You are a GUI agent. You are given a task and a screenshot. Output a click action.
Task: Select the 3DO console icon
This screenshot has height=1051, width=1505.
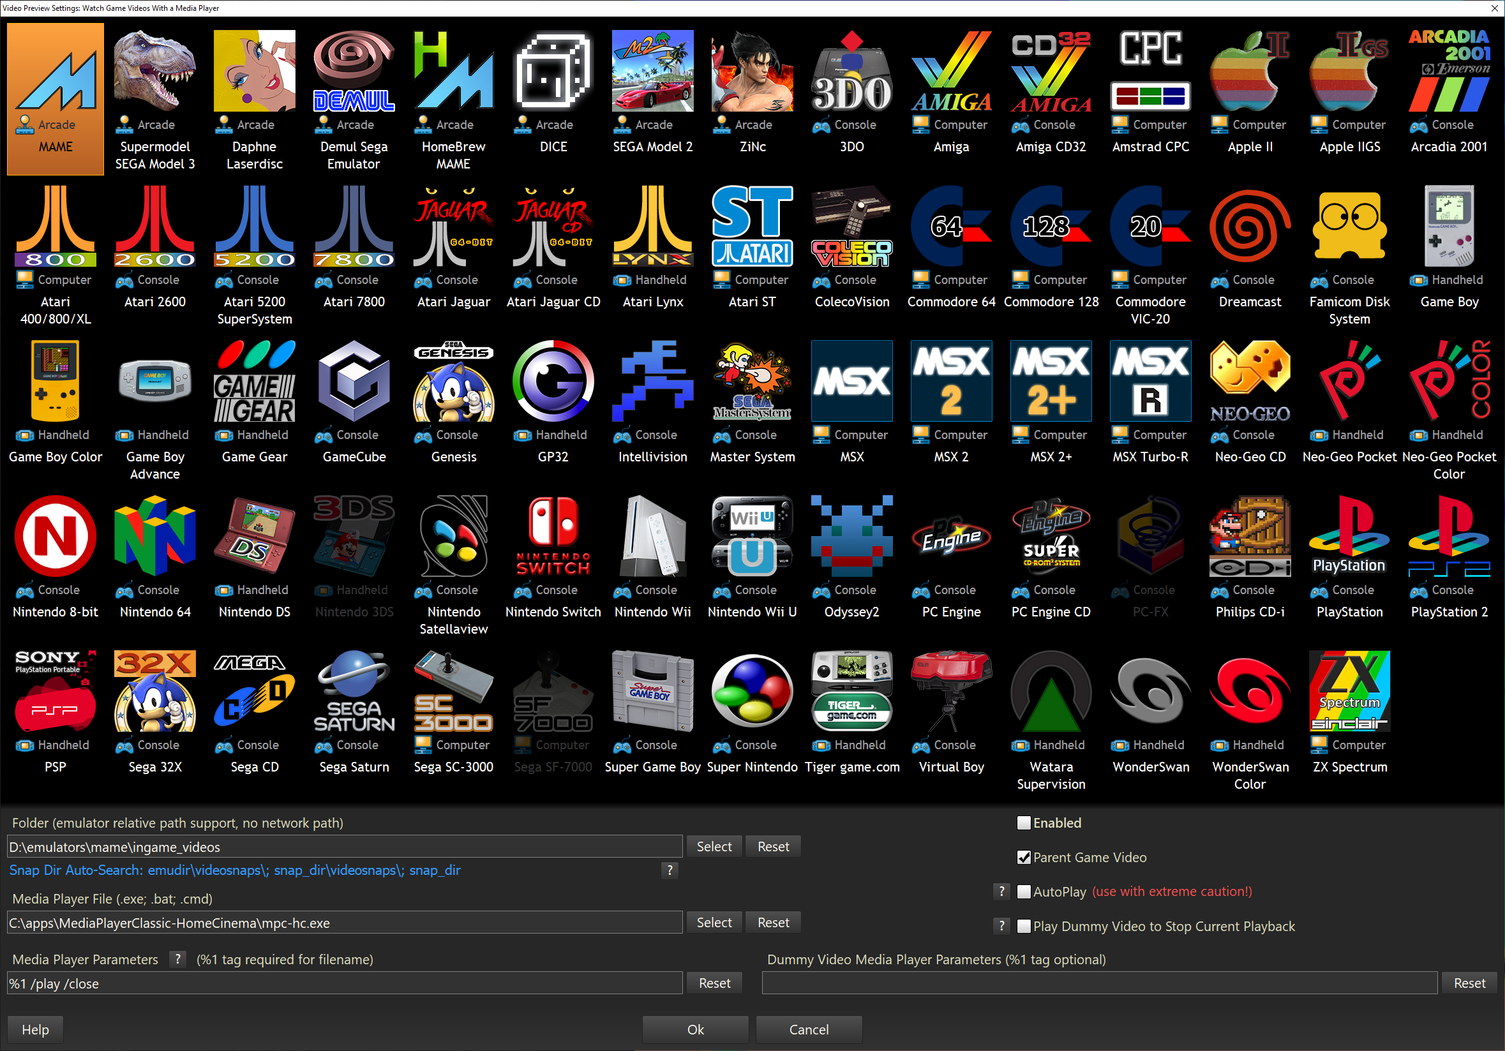coord(851,72)
